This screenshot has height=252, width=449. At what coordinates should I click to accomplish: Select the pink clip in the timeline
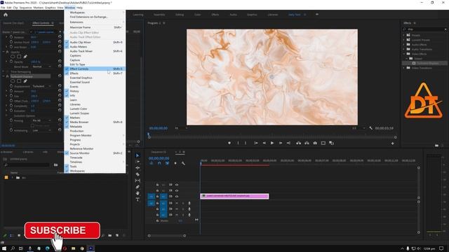click(234, 196)
